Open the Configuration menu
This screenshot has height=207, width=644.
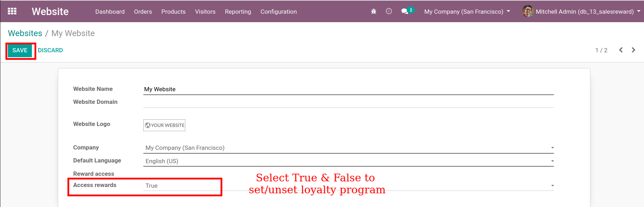(279, 12)
